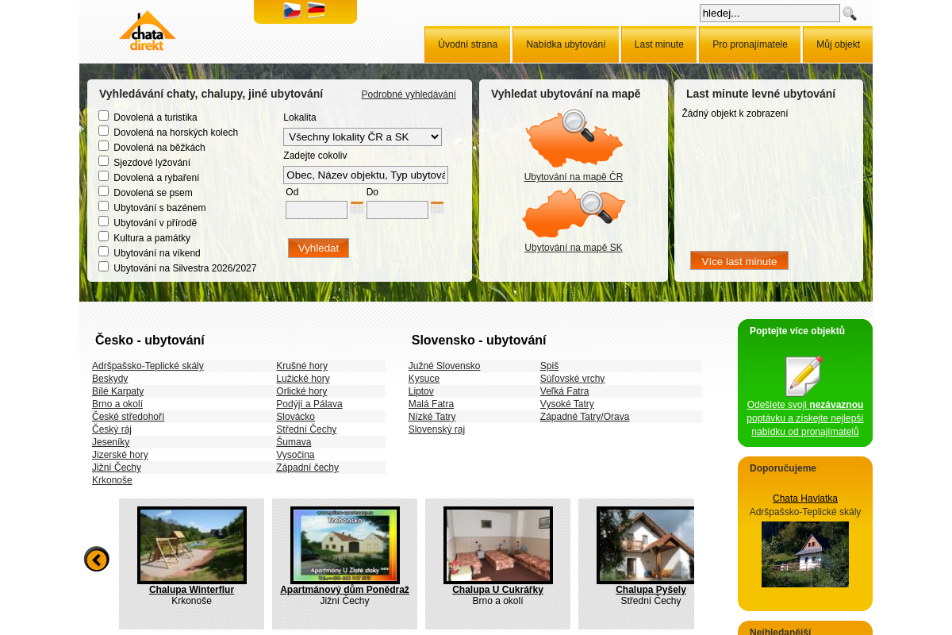
Task: Switch language using the Czech flag
Action: point(292,10)
